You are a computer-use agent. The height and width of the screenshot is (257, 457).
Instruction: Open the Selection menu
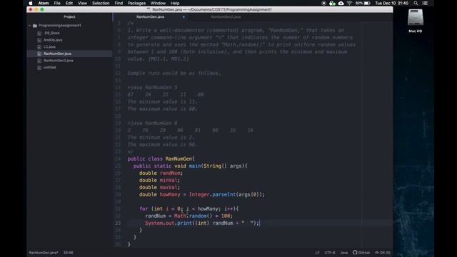coord(101,3)
